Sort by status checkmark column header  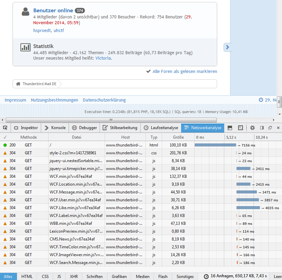(x=5, y=137)
